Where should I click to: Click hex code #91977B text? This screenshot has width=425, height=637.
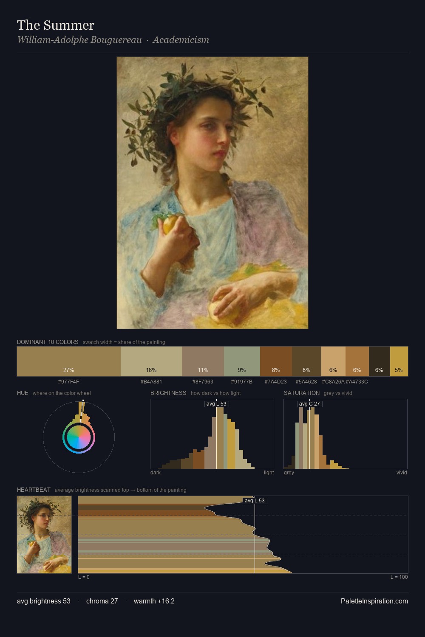[242, 382]
